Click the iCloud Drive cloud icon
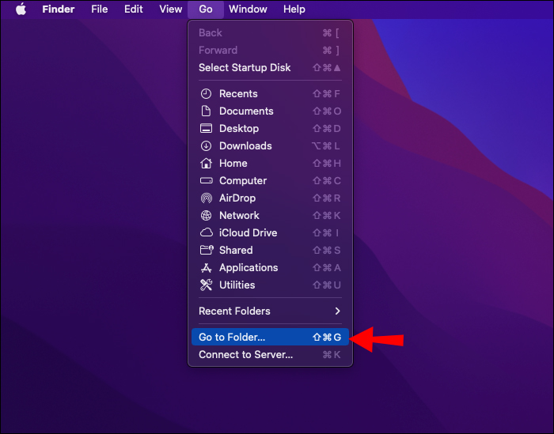This screenshot has width=554, height=434. [207, 232]
